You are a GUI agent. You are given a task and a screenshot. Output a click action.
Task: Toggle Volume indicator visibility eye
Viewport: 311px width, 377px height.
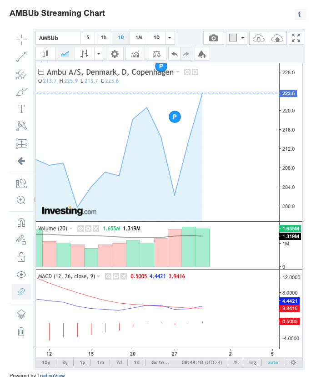pyautogui.click(x=80, y=229)
